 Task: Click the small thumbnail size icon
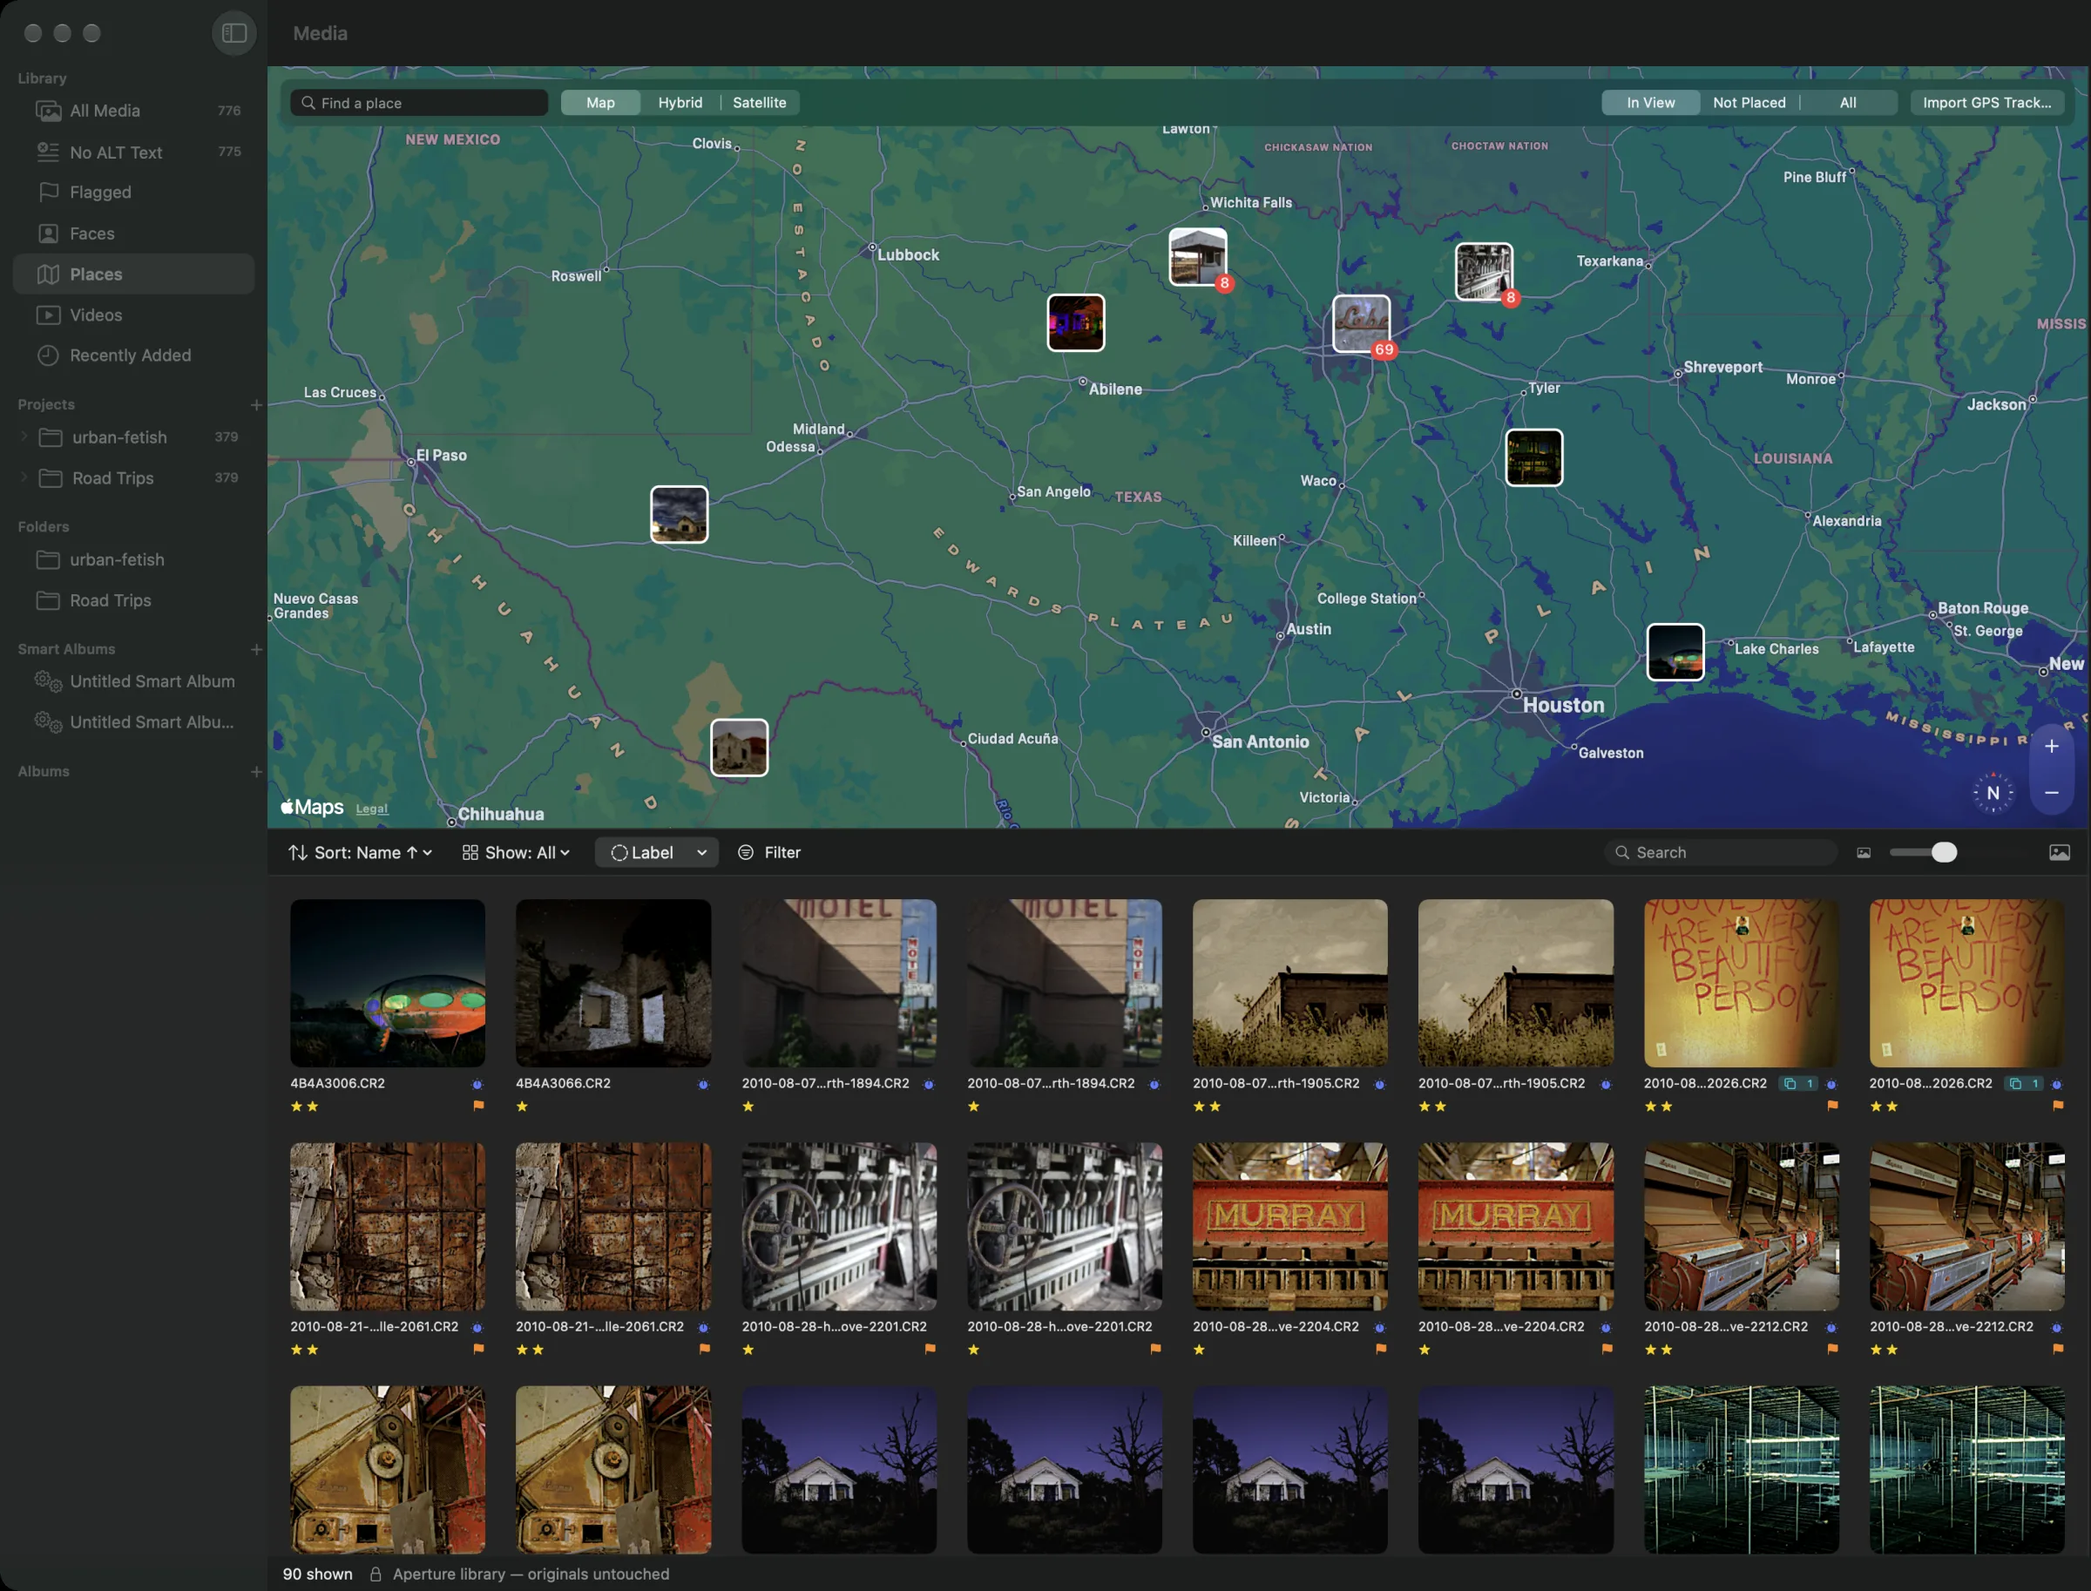coord(1863,852)
